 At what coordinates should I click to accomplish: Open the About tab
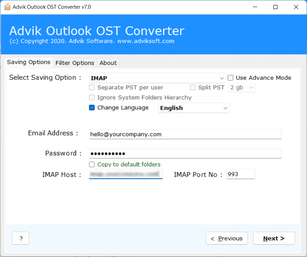coord(108,63)
